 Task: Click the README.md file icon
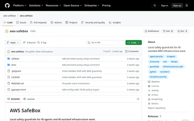(8, 83)
